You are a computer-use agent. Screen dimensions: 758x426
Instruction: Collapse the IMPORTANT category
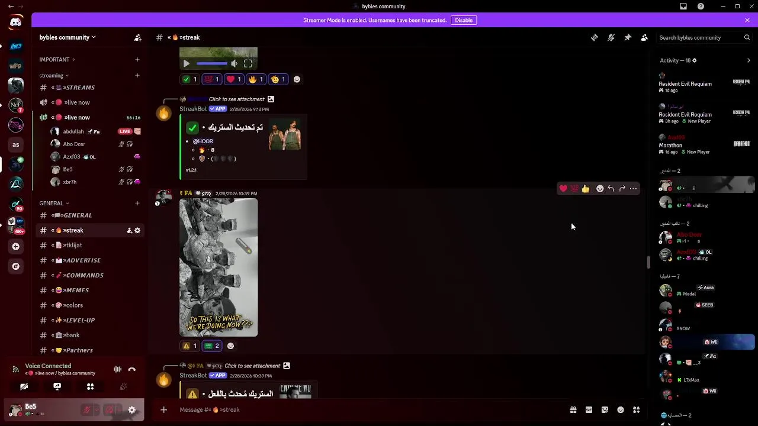pyautogui.click(x=57, y=59)
